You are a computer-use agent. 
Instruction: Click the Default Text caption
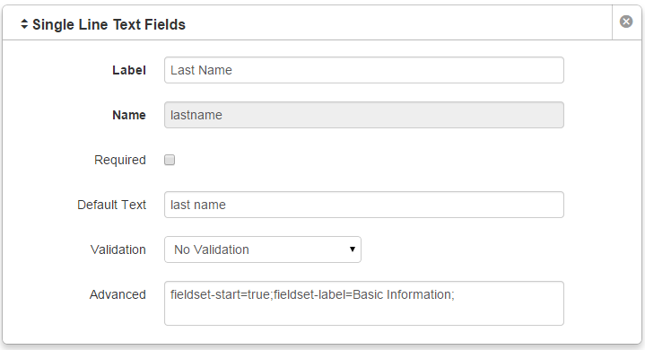coord(112,205)
